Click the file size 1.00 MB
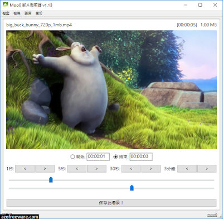The image size is (223, 219). coord(209,25)
